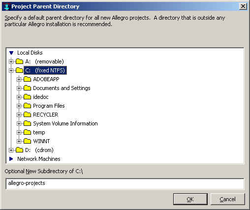Expand System Volume Information plus box
Viewport: 250px width, 210px height.
[19, 123]
